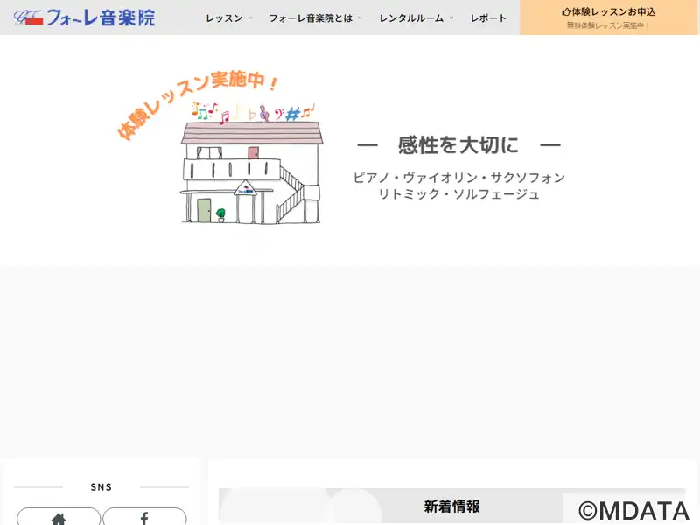Expand the chevron next to レッスン
700x525 pixels.
(250, 17)
